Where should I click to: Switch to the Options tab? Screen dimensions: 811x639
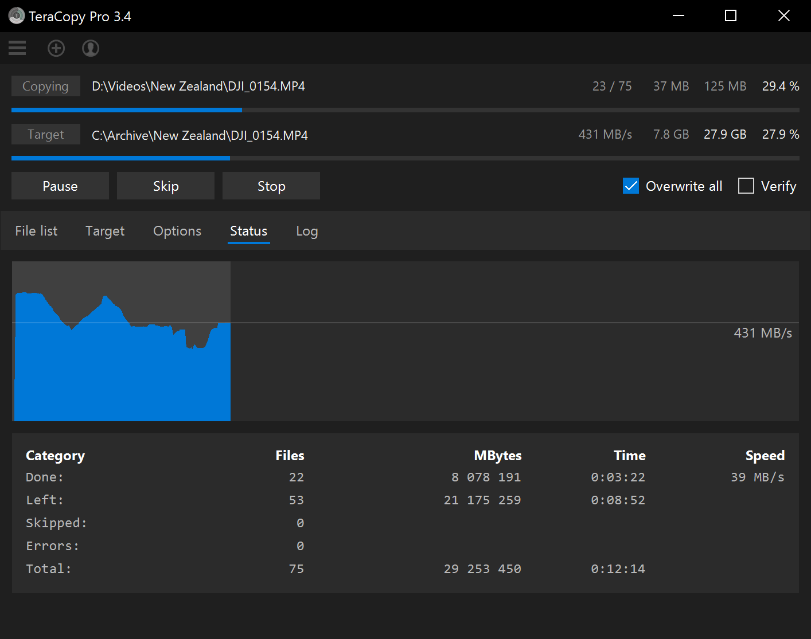pos(177,231)
